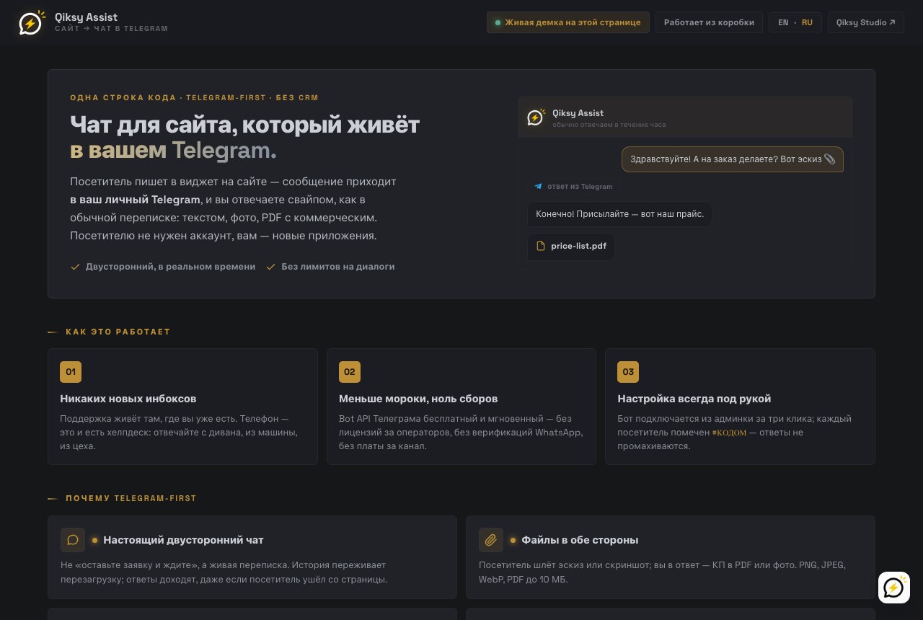Screen dimensions: 923x620
Task: Open the price-list.pdf attachment
Action: tap(571, 246)
